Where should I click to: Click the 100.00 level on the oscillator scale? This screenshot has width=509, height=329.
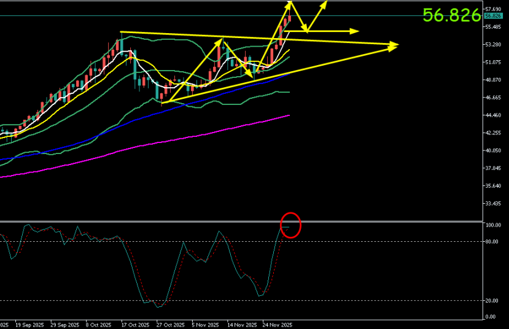[492, 225]
